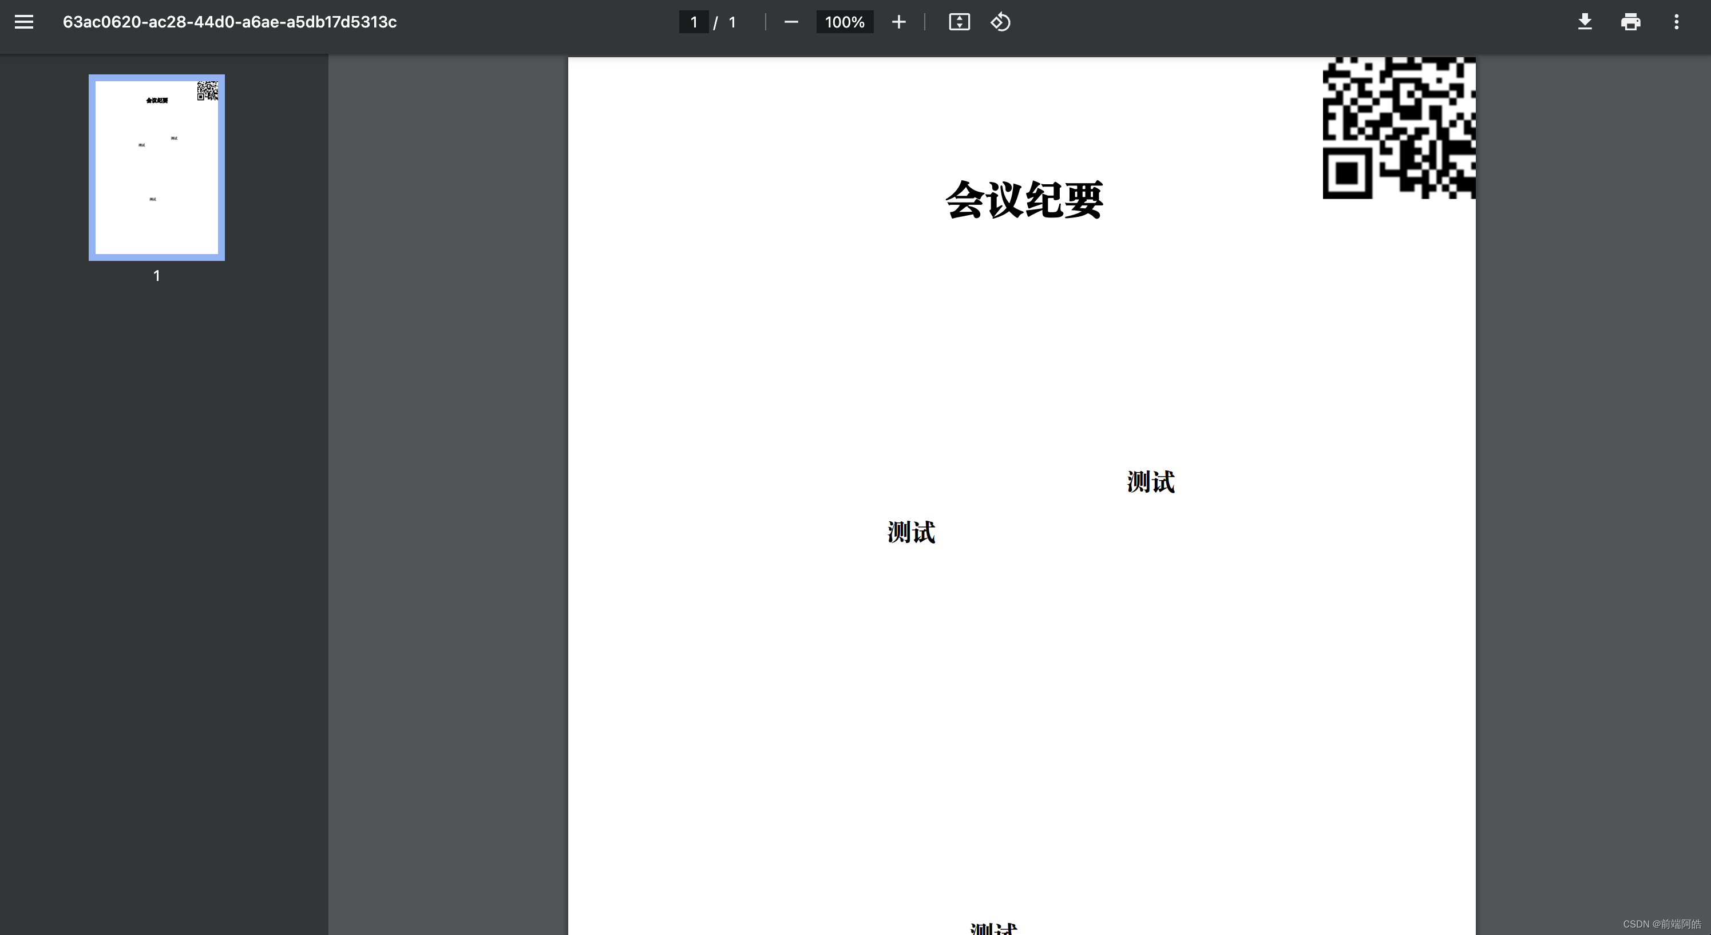Click the page number input field
Viewport: 1711px width, 935px height.
(x=694, y=22)
